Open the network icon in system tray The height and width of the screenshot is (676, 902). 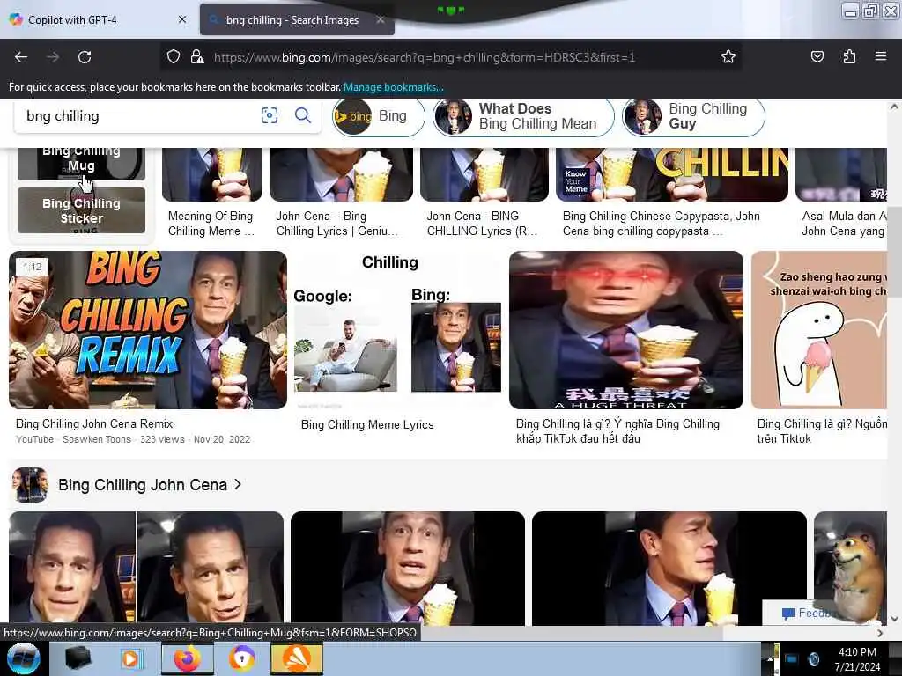(x=791, y=658)
